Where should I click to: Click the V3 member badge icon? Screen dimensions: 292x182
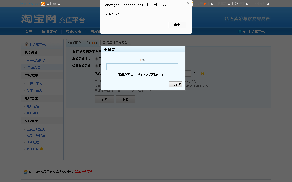tap(43, 4)
